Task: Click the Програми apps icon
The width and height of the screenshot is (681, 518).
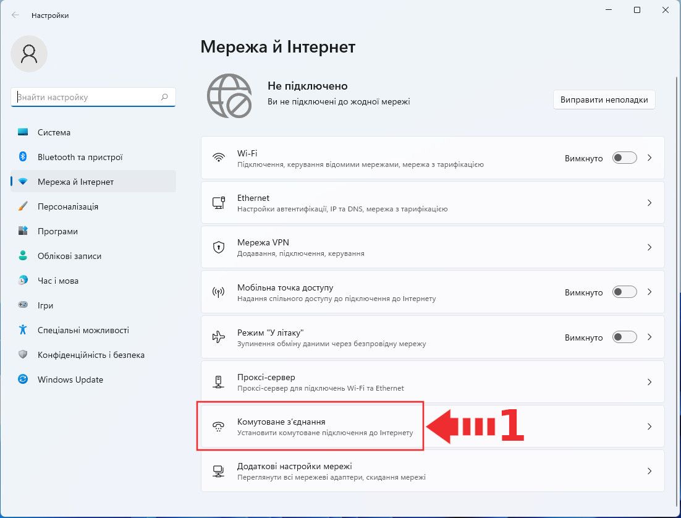Action: 23,231
